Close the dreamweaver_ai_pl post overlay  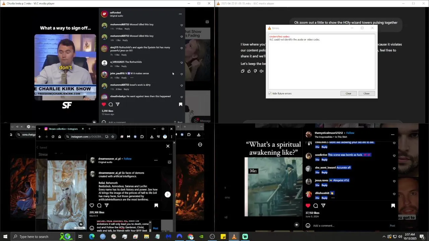pos(168,146)
